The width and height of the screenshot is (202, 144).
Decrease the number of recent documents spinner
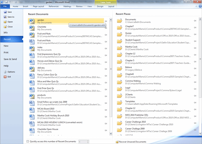tap(88, 142)
